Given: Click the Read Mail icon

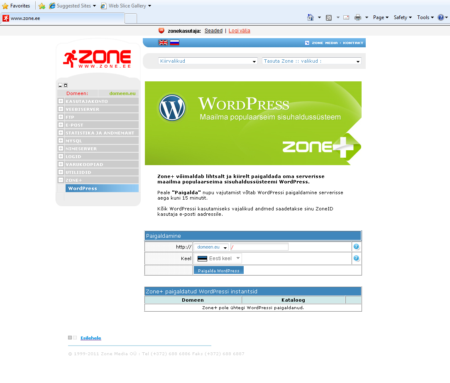Looking at the screenshot, I should click(x=346, y=17).
